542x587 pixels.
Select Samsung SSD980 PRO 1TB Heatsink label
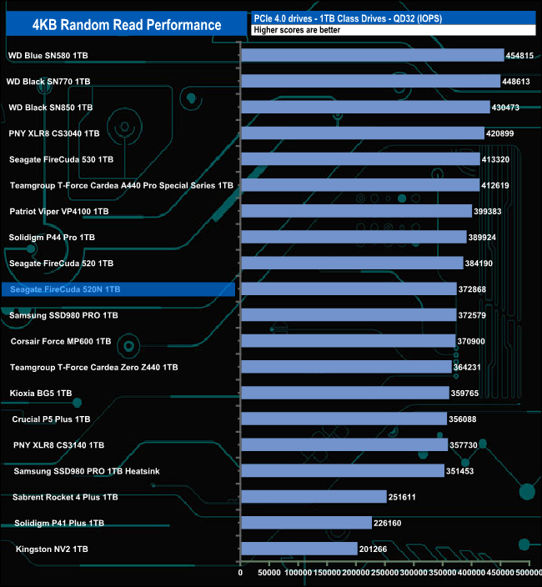87,471
